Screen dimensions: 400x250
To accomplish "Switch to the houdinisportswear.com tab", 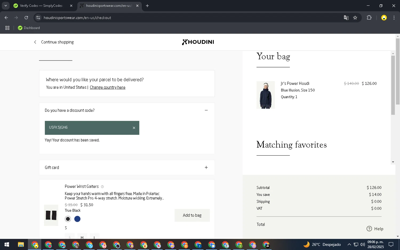I will [x=109, y=6].
